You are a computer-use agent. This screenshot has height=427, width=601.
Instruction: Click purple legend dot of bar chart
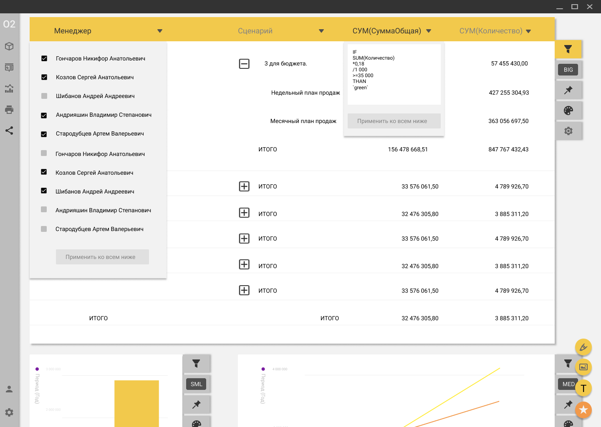click(37, 369)
